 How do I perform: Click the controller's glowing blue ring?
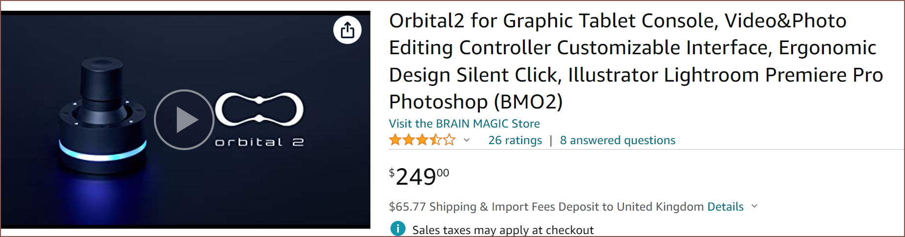tap(102, 152)
